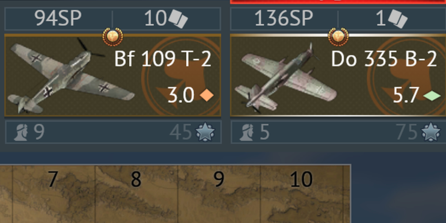Click the 3.0 battle rating value

(x=181, y=96)
